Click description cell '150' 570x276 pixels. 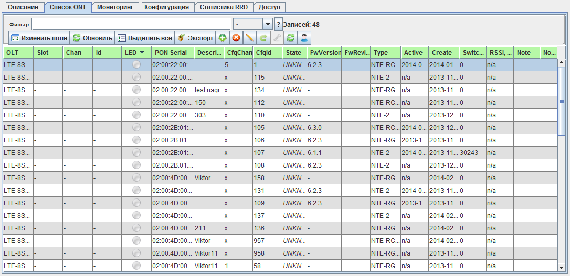coord(209,103)
